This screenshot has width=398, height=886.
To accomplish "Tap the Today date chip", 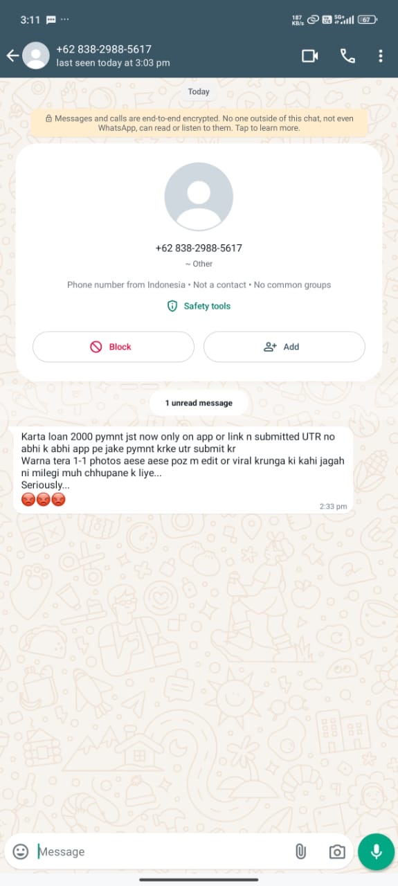I will (x=199, y=91).
